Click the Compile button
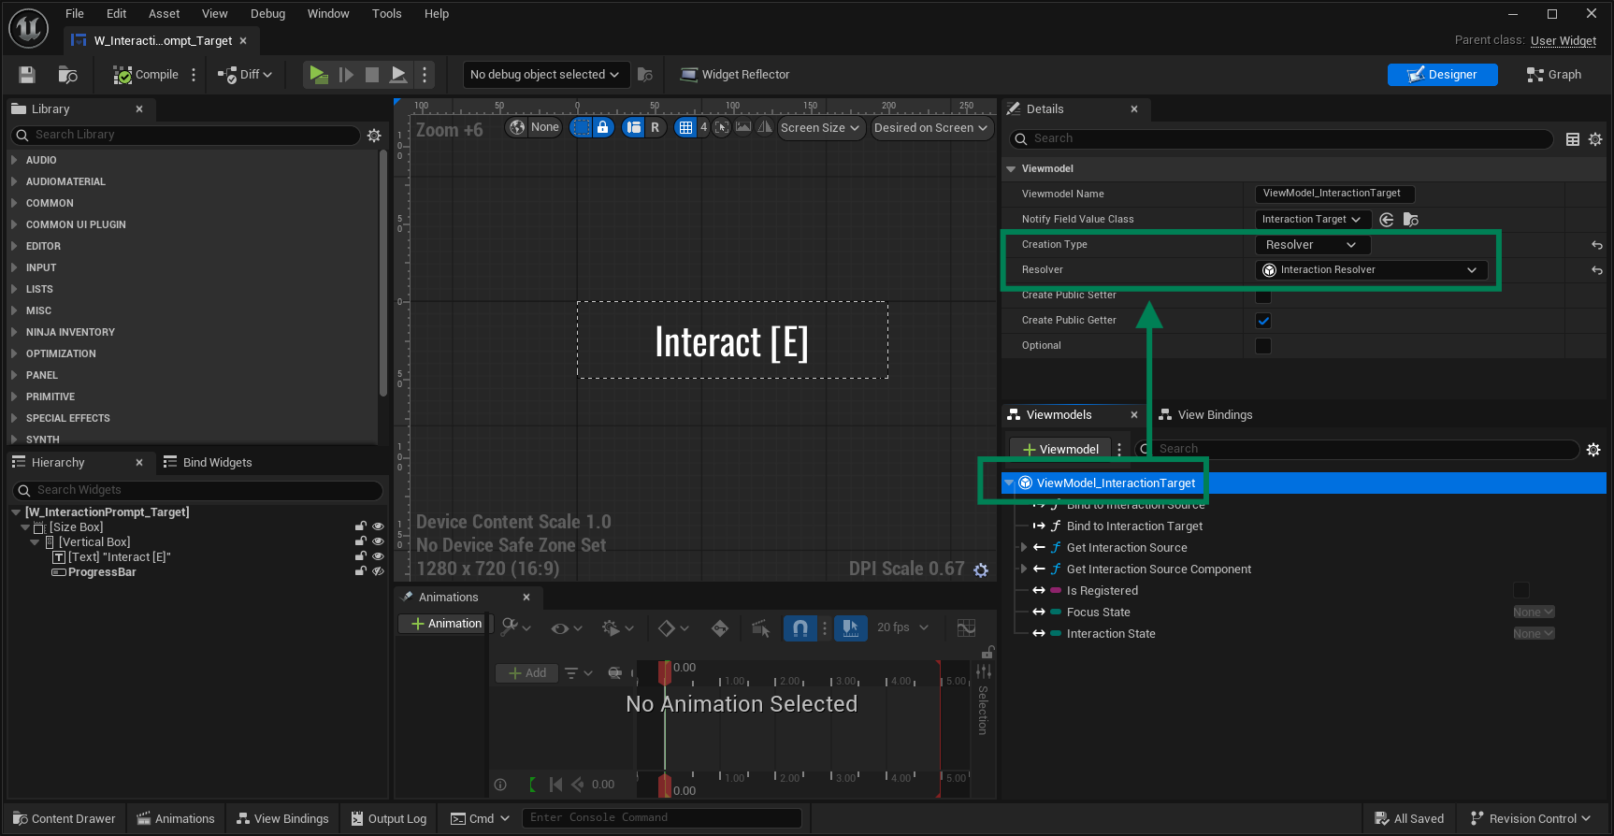This screenshot has height=836, width=1614. pos(146,75)
